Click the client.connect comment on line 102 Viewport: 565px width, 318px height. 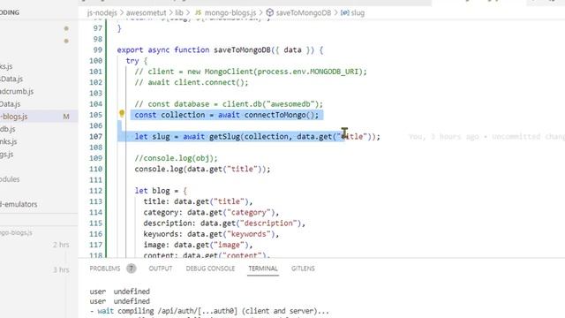[x=192, y=82]
